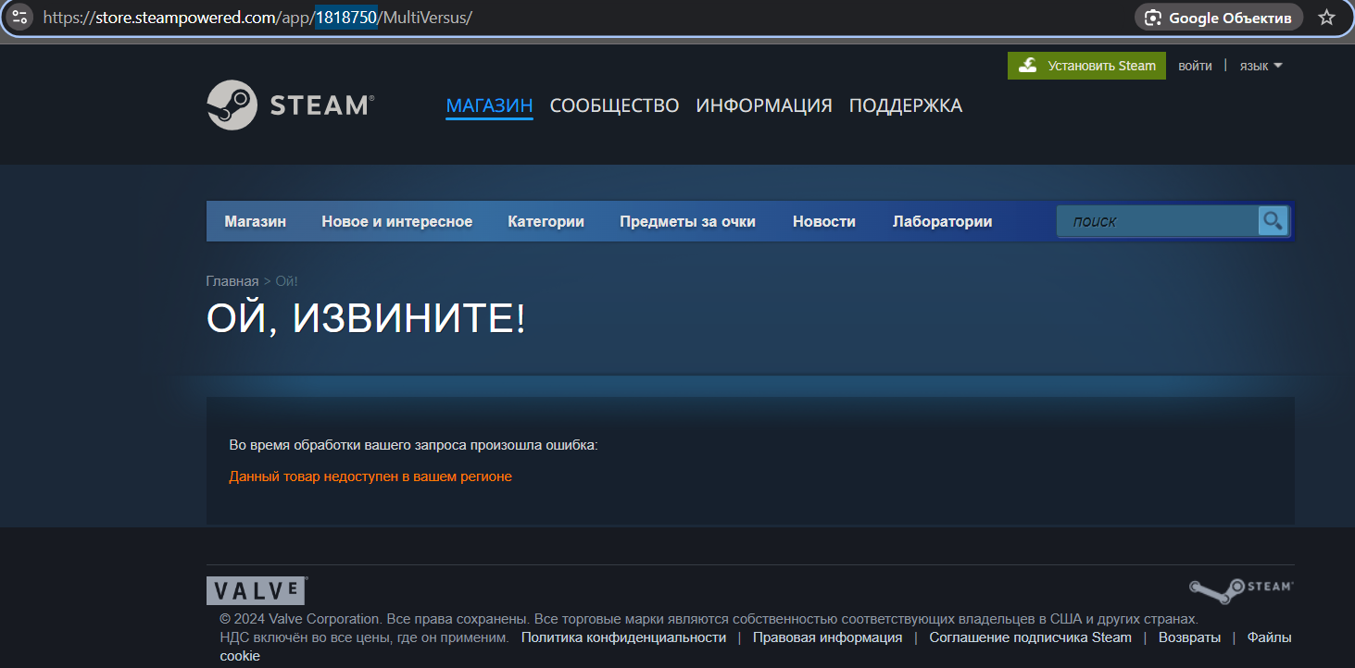Click the site information icon in address bar
Screen dimensions: 1355x668
[x=20, y=17]
